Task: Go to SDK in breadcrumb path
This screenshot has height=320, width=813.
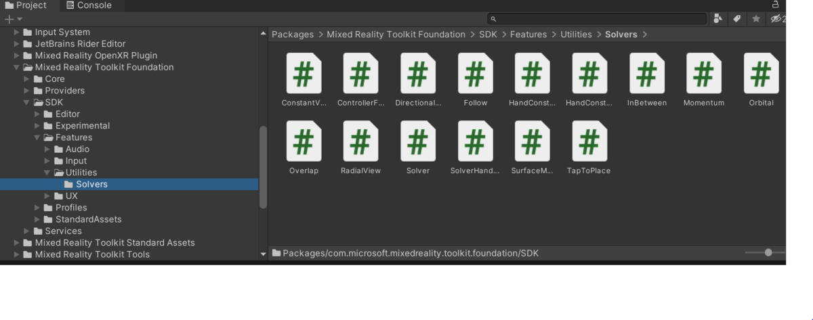Action: [488, 35]
